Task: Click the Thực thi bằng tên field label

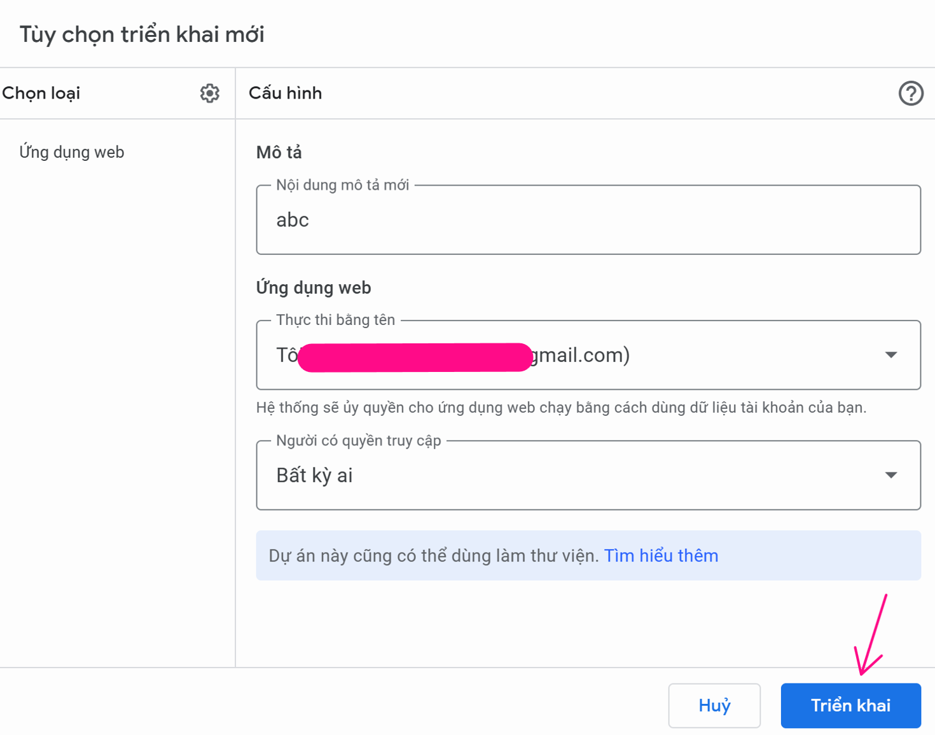Action: pyautogui.click(x=335, y=320)
